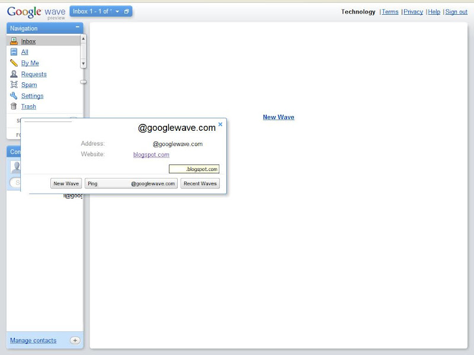Open the Trash folder link
Image resolution: width=474 pixels, height=355 pixels.
[28, 106]
